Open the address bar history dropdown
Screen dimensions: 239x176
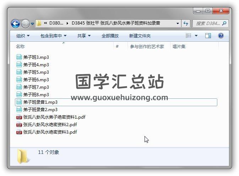point(178,24)
